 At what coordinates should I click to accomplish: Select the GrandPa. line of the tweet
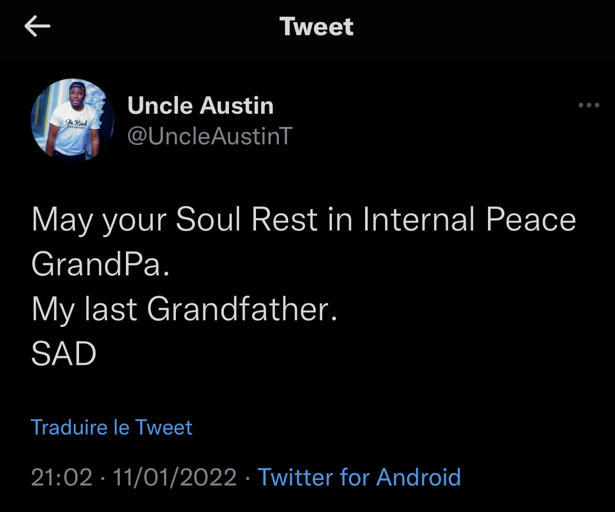(x=100, y=264)
